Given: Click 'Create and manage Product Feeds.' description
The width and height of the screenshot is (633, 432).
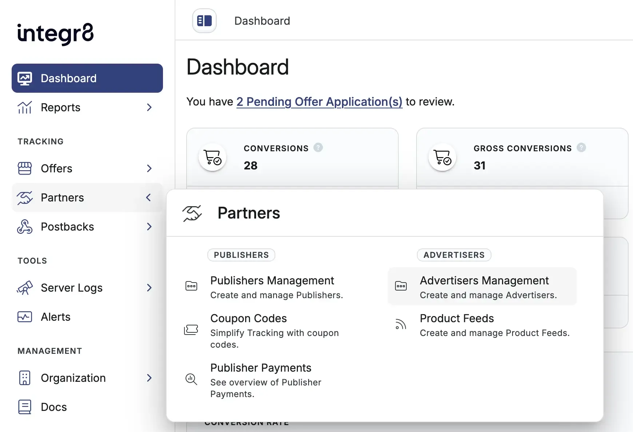Looking at the screenshot, I should click(495, 333).
